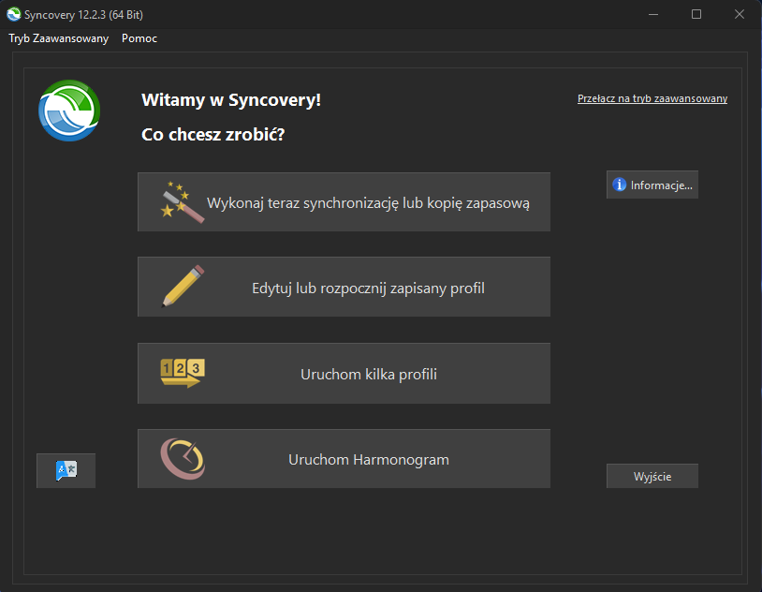Start 'Uruchom Harmonogram' scheduler option
This screenshot has width=762, height=592.
[344, 459]
